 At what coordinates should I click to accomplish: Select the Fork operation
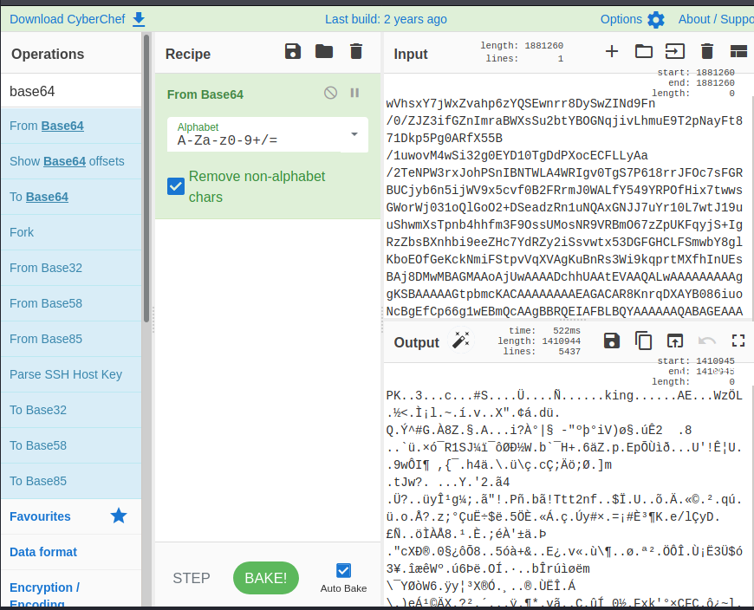(71, 233)
